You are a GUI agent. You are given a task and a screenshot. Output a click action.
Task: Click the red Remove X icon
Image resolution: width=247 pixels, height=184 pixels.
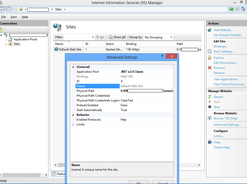click(209, 68)
